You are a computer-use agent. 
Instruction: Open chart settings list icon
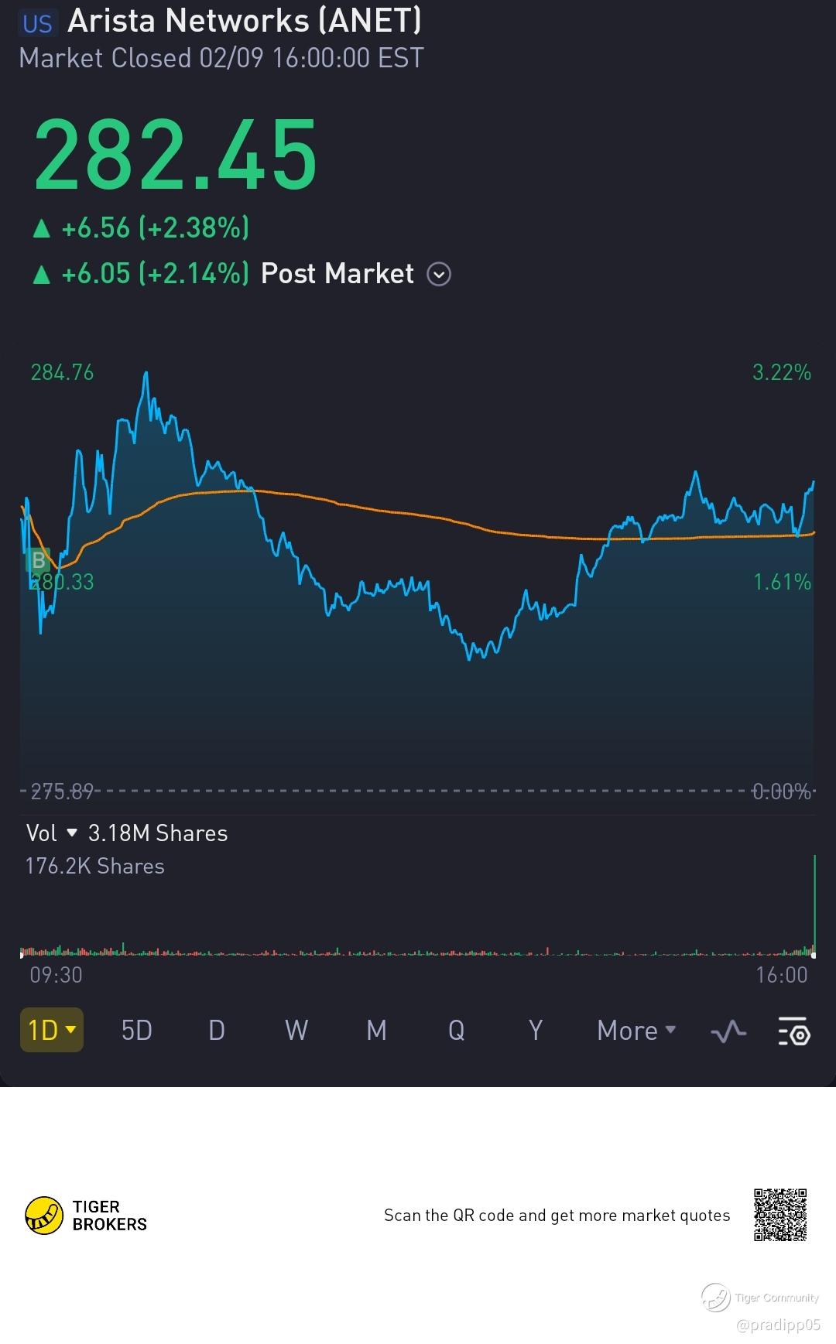793,1031
